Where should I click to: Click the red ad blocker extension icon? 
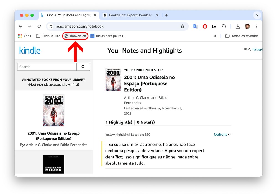(x=205, y=27)
